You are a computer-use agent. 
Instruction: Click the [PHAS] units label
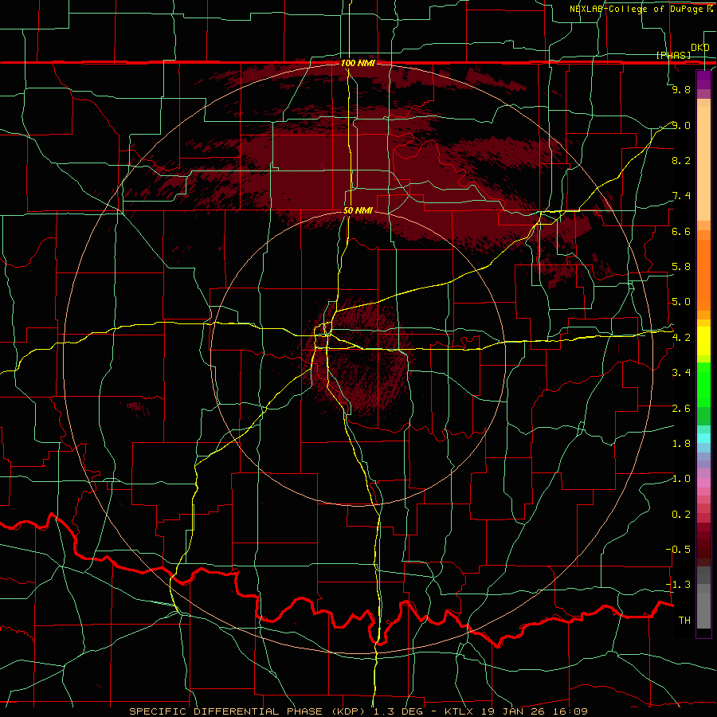click(673, 56)
